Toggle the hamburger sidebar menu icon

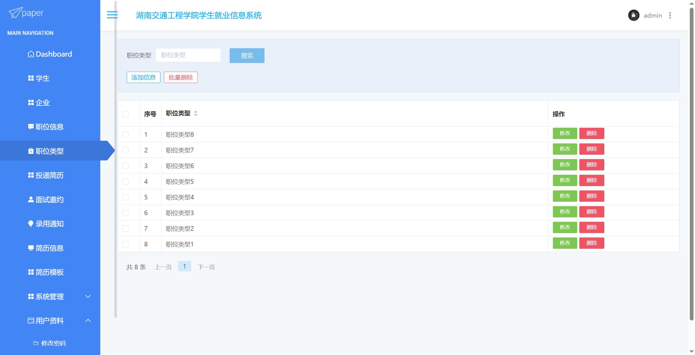pos(112,15)
